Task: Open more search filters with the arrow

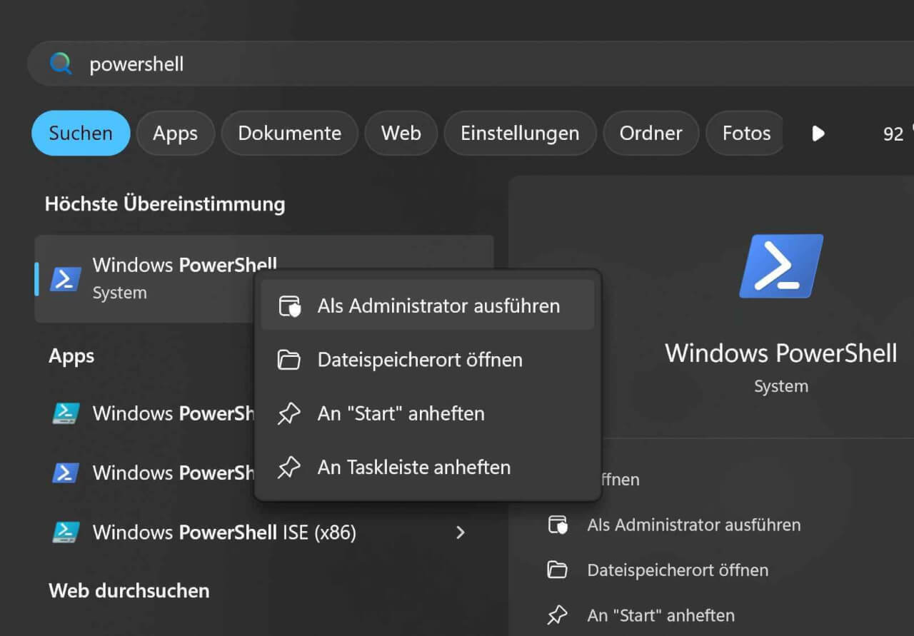Action: [817, 133]
